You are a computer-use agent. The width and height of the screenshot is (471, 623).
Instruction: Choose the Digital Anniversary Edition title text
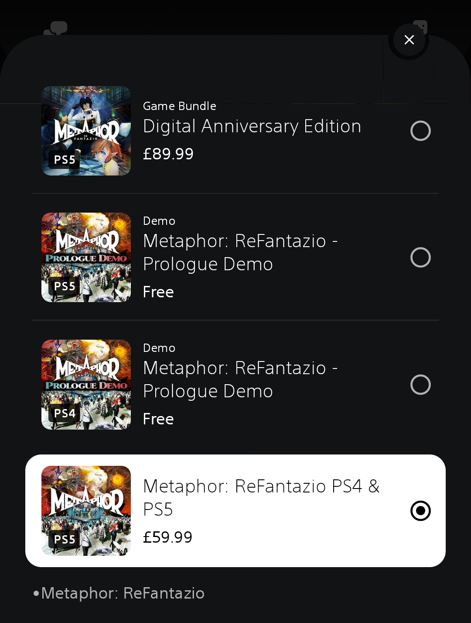252,127
